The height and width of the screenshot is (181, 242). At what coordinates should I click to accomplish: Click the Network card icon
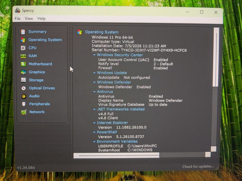point(24,112)
